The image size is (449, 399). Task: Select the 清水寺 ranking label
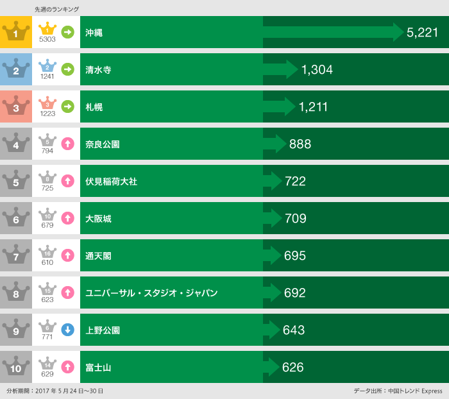point(98,69)
